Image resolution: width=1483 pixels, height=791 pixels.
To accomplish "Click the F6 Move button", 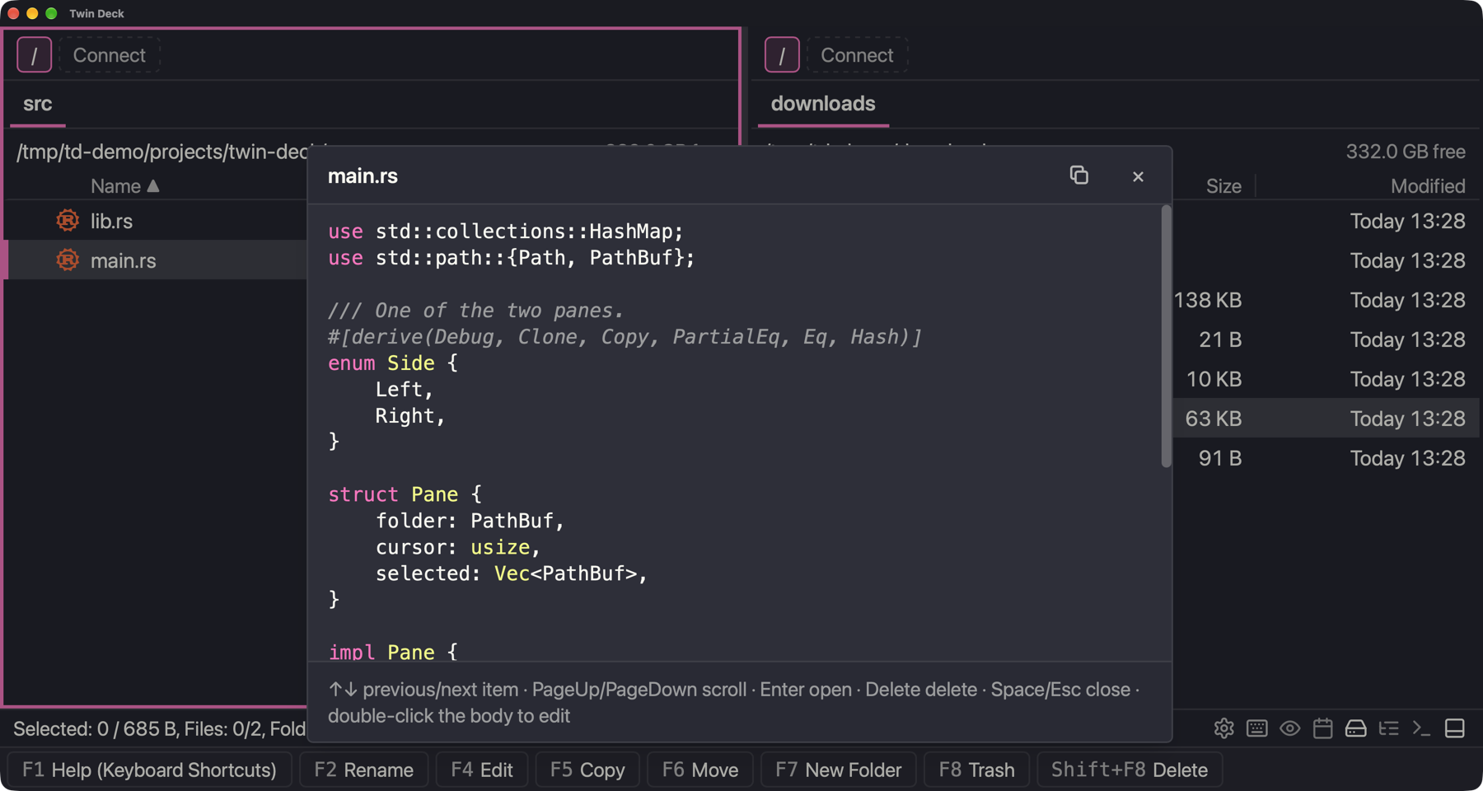I will pyautogui.click(x=700, y=770).
